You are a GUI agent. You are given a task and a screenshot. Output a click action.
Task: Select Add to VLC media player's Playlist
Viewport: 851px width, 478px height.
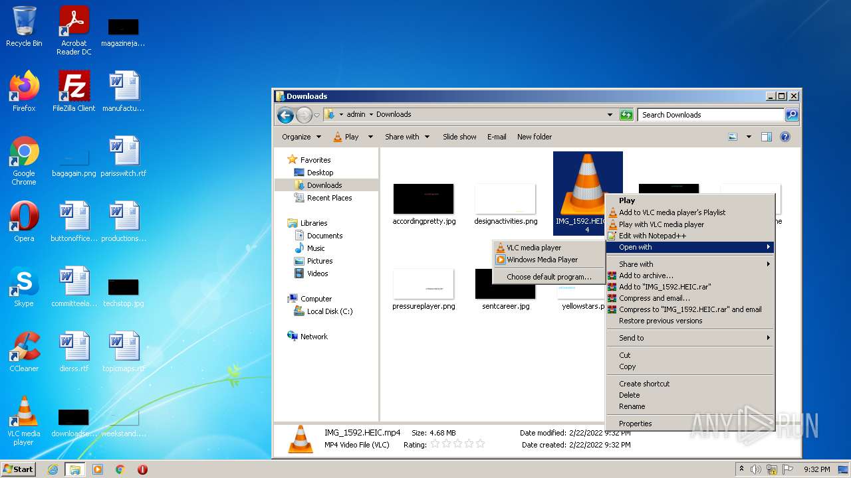[x=690, y=212]
